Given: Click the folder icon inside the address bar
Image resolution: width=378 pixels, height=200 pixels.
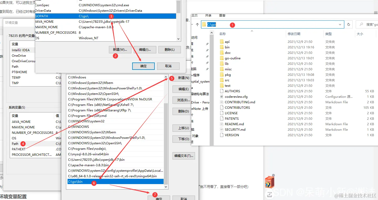Looking at the screenshot, I should tap(204, 25).
